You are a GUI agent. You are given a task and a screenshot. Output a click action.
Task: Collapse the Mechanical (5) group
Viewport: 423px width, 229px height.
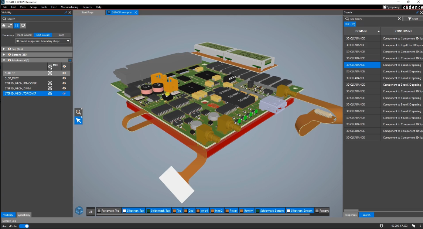4,60
